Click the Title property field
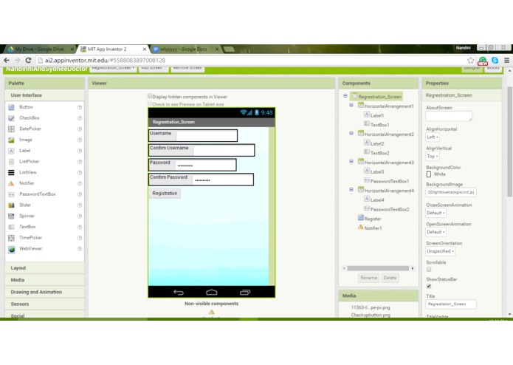Viewport: 513px width, 365px height. [x=451, y=304]
